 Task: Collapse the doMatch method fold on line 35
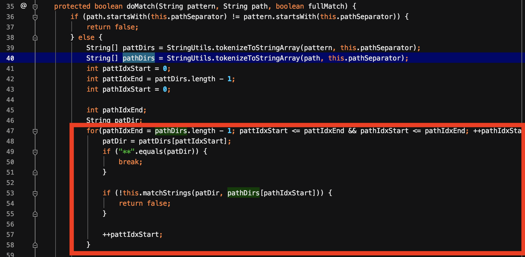(35, 7)
